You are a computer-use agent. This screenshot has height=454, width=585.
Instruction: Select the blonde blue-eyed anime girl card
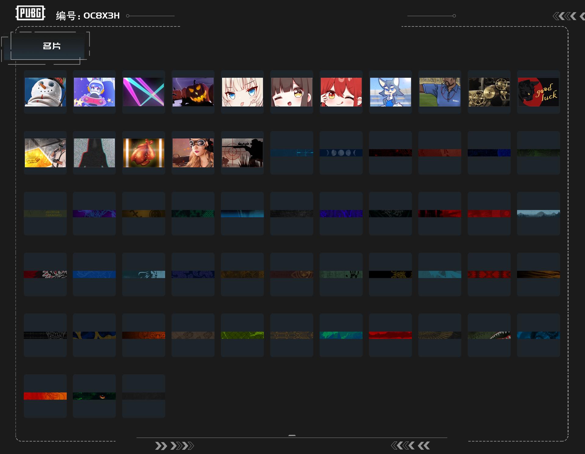pos(242,92)
